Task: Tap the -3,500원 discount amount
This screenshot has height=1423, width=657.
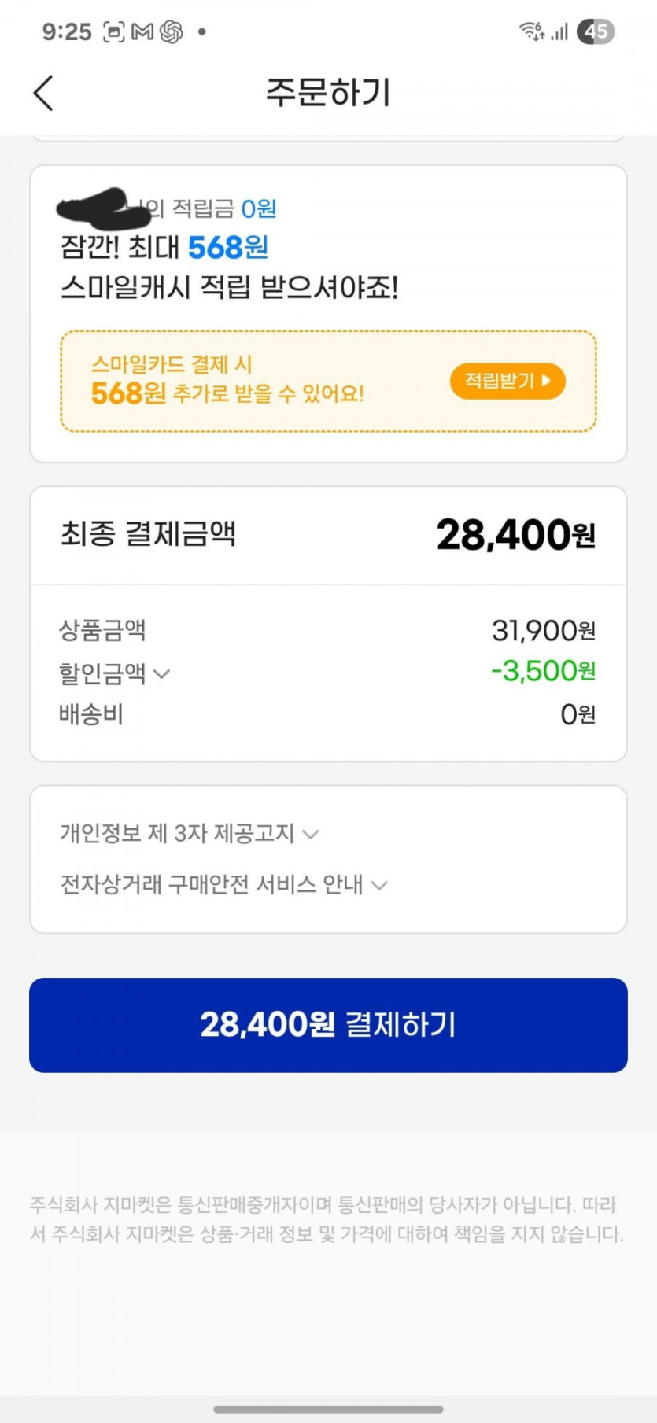Action: (x=543, y=671)
